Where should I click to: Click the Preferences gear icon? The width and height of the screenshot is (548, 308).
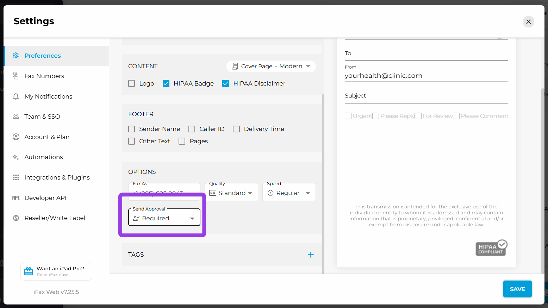click(15, 56)
